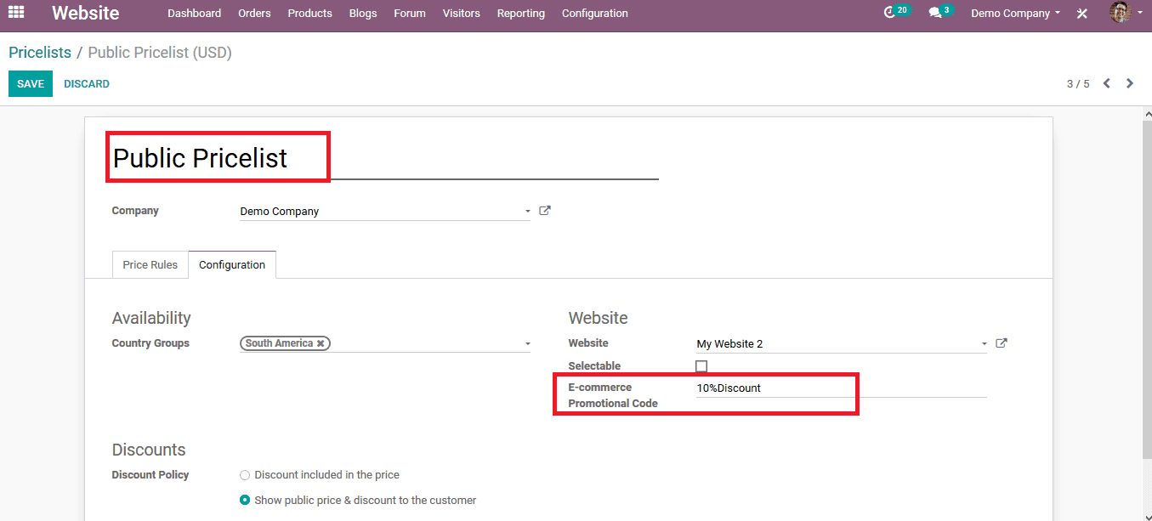Click the Website app title
Image resolution: width=1152 pixels, height=521 pixels.
point(86,13)
